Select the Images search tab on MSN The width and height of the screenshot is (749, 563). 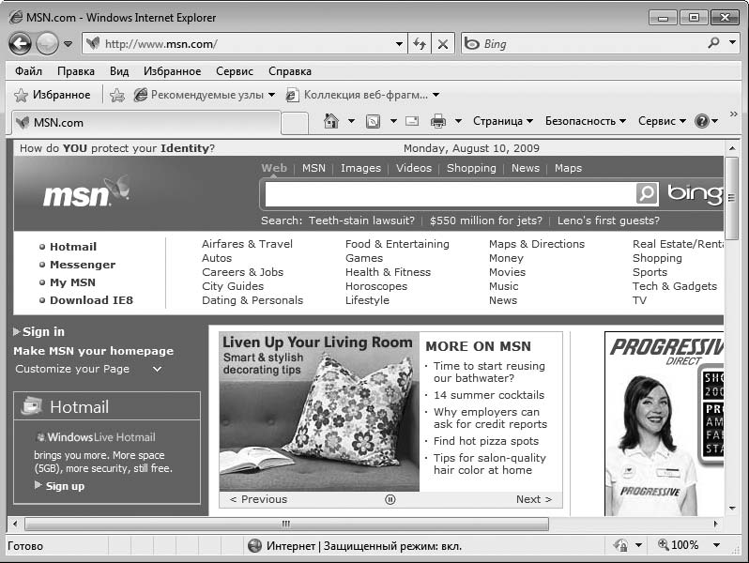point(360,168)
